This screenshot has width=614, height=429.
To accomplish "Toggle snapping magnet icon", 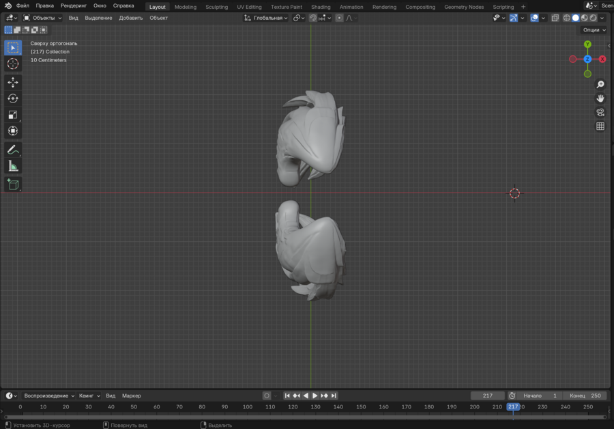I will click(x=313, y=18).
